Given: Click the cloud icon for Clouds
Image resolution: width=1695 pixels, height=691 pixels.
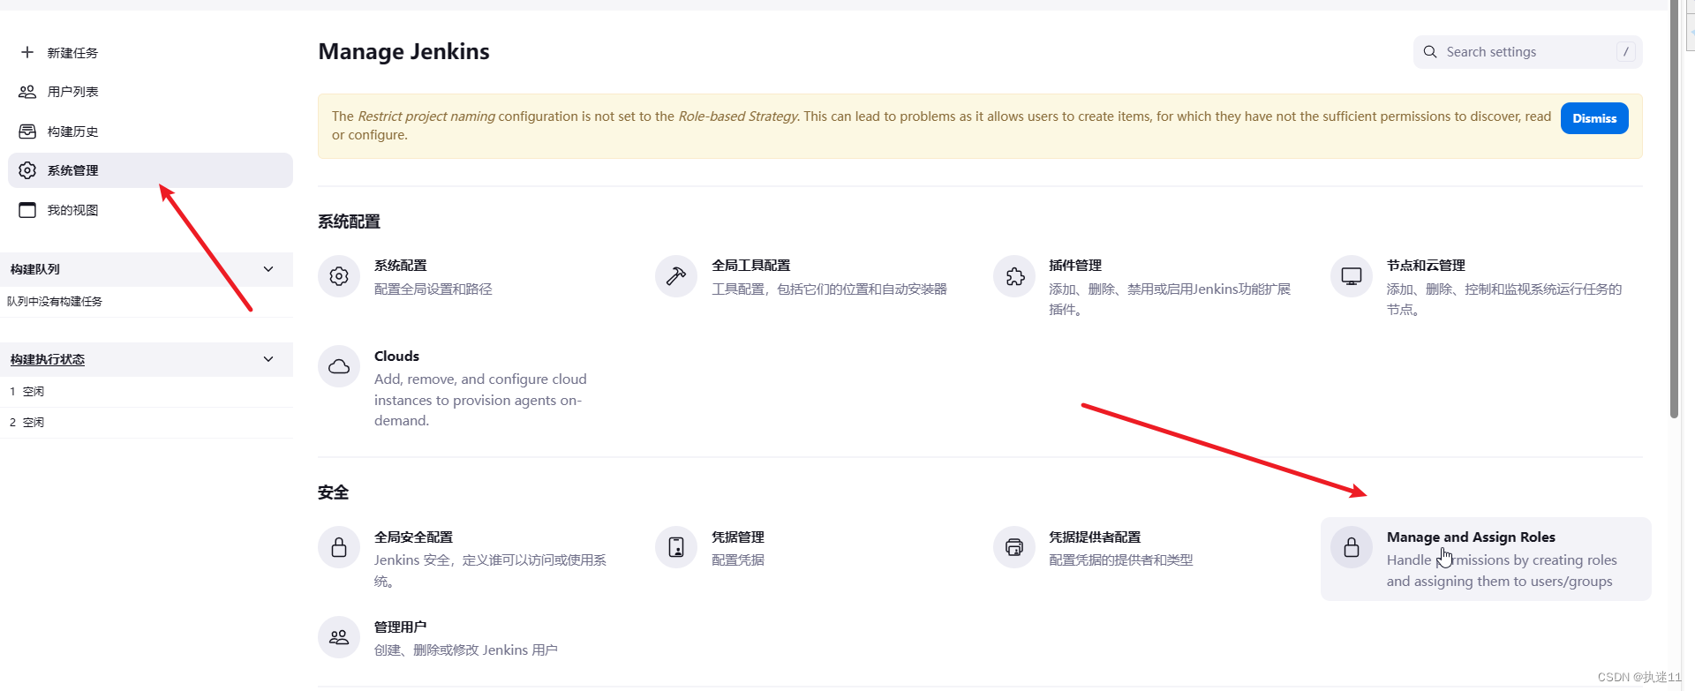Looking at the screenshot, I should pos(339,367).
